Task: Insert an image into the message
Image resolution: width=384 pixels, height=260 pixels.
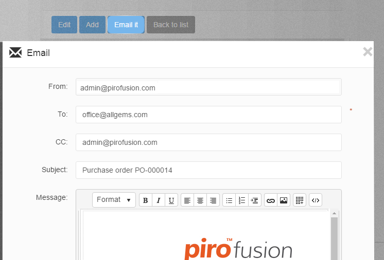Action: 284,200
